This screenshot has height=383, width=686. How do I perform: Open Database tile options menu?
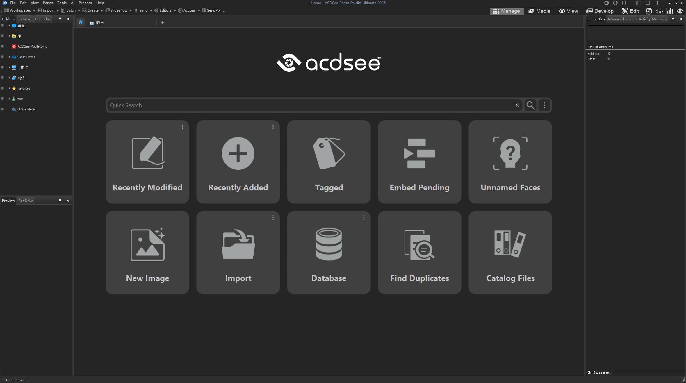click(x=364, y=218)
